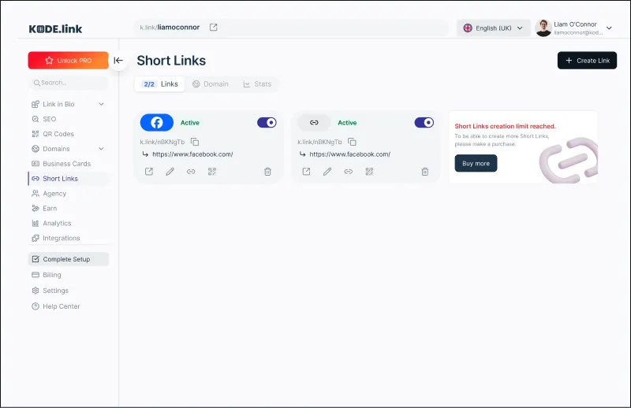Expand the Domains sidebar section

(x=101, y=149)
